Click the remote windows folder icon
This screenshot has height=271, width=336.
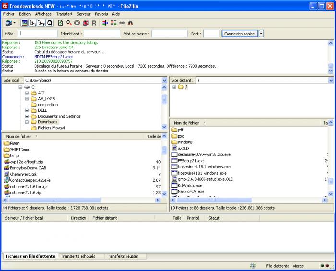coord(174,142)
